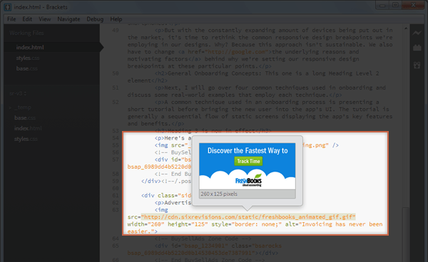Click the Brackets app icon in title bar

[8, 7]
